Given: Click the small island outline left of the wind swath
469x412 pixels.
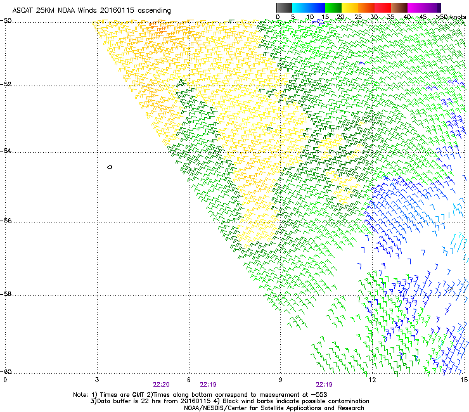Looking at the screenshot, I should click(110, 167).
